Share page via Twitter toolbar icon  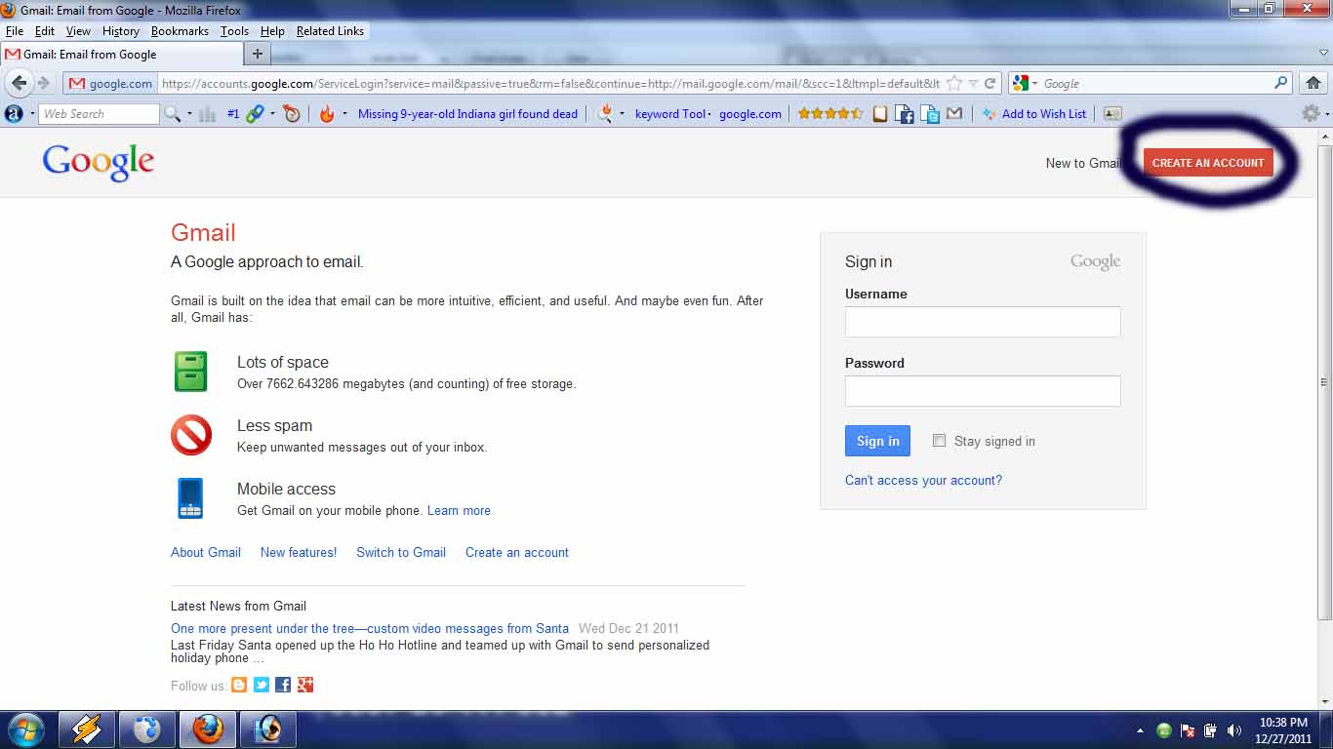pos(930,114)
